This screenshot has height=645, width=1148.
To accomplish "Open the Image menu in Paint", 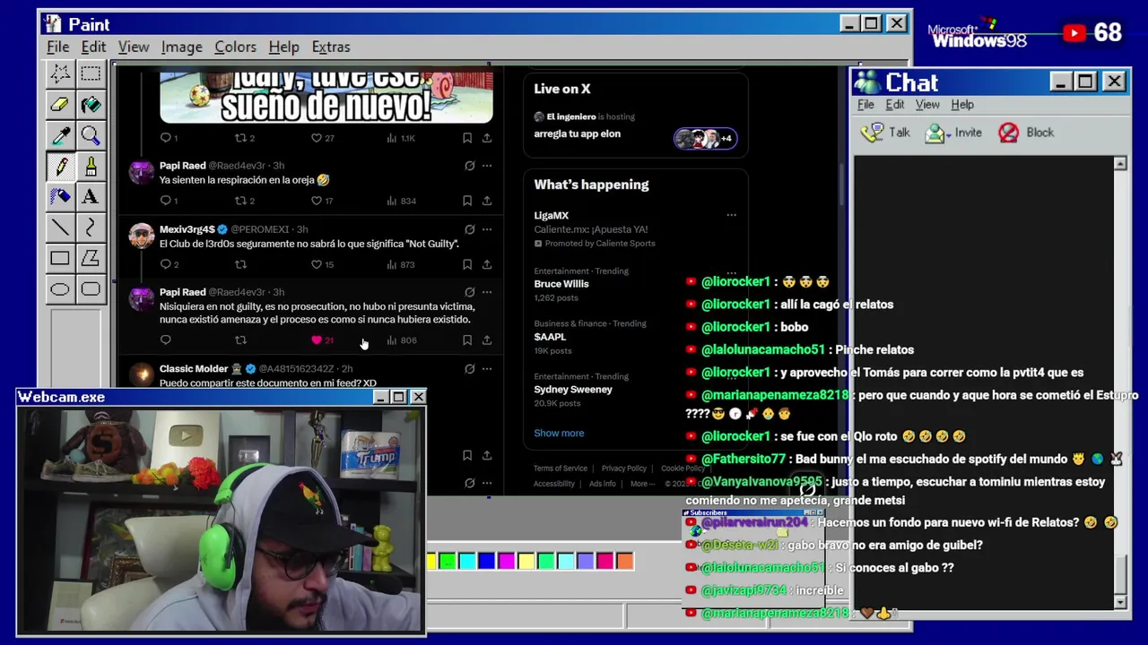I will click(181, 47).
